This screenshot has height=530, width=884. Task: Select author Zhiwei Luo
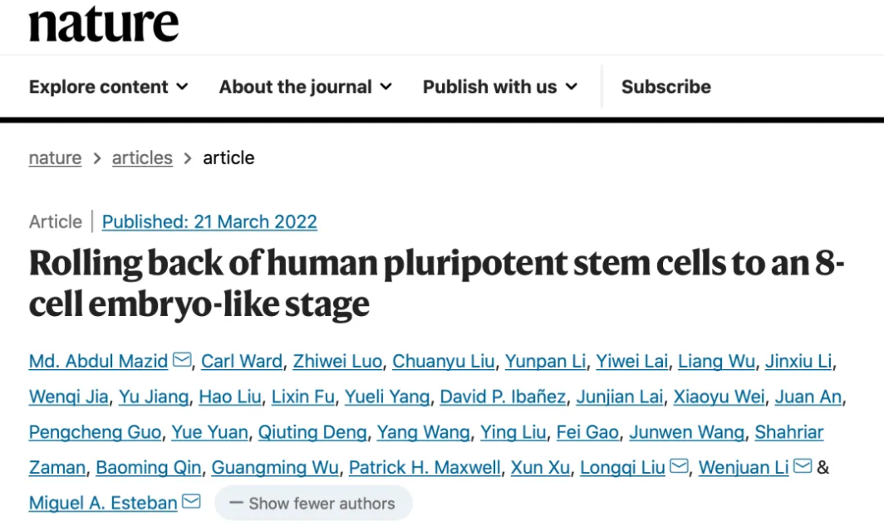337,361
